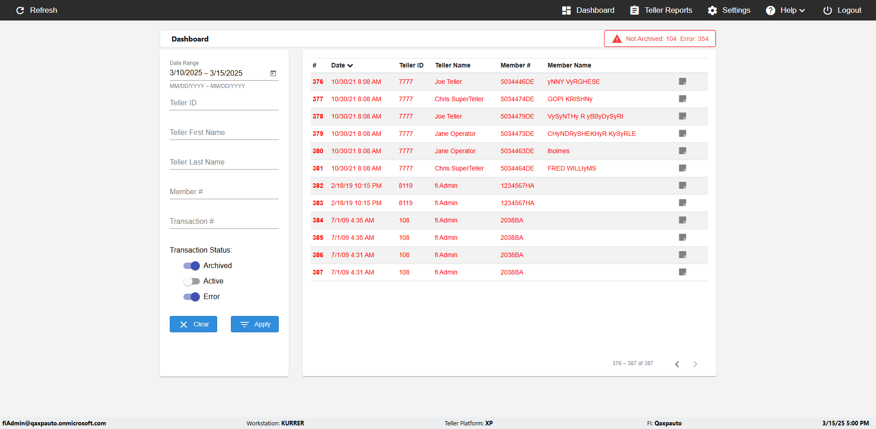
Task: Click member number 5034463DE
Action: tap(517, 151)
